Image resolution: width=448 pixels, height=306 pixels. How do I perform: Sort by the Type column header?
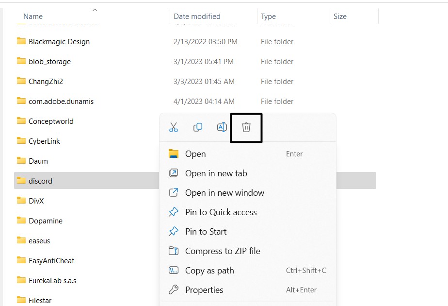click(268, 17)
